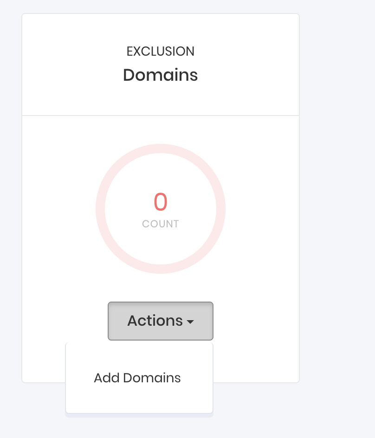Click the left edge of the pink ring
375x438 pixels.
pyautogui.click(x=100, y=209)
